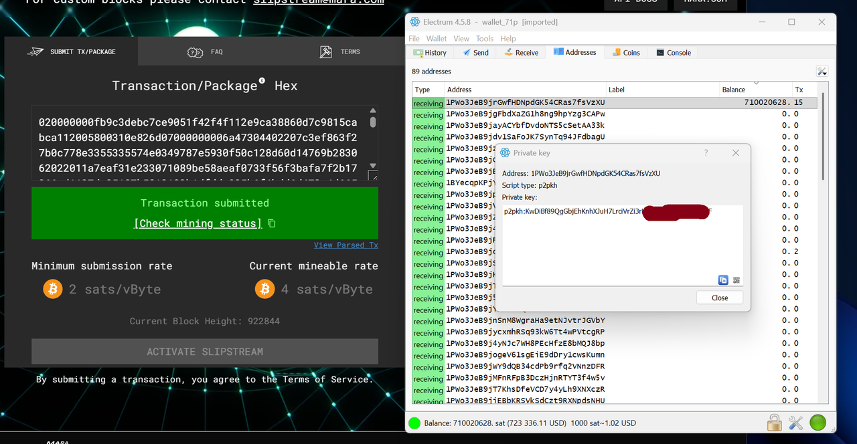Open the FAQ tab in Slipstream
The height and width of the screenshot is (444, 857).
(205, 51)
